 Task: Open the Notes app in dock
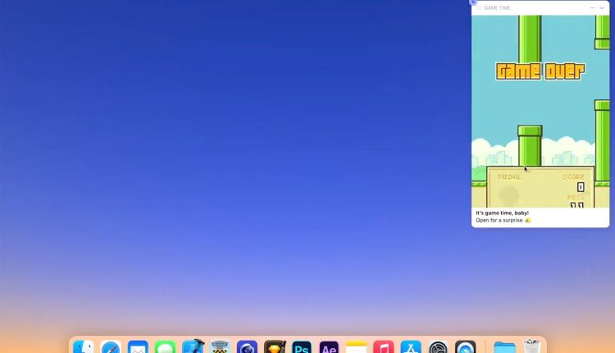point(356,347)
